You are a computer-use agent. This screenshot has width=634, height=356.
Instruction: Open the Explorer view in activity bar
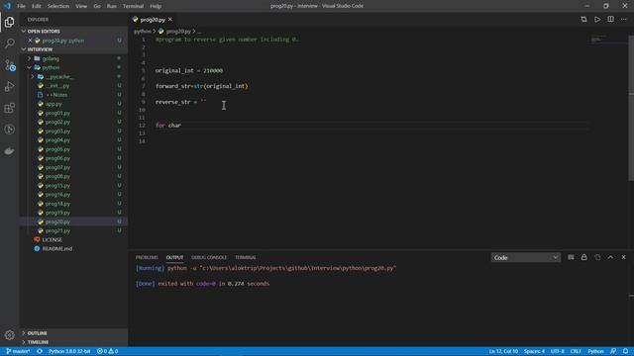click(10, 22)
